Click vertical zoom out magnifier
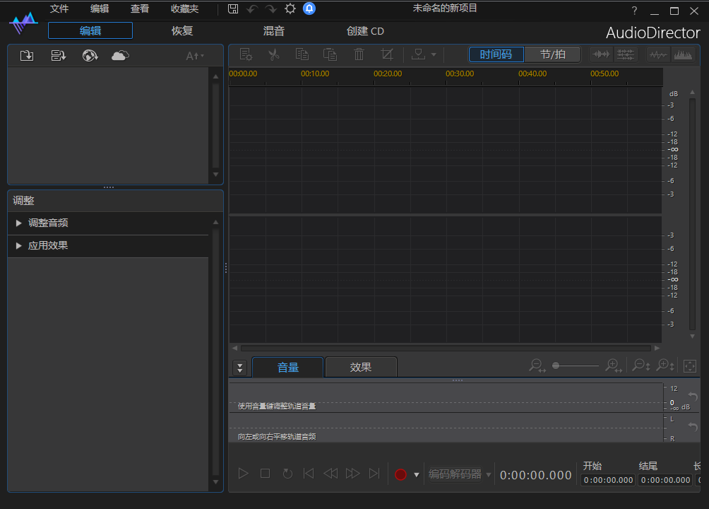Image resolution: width=709 pixels, height=509 pixels. coord(641,365)
